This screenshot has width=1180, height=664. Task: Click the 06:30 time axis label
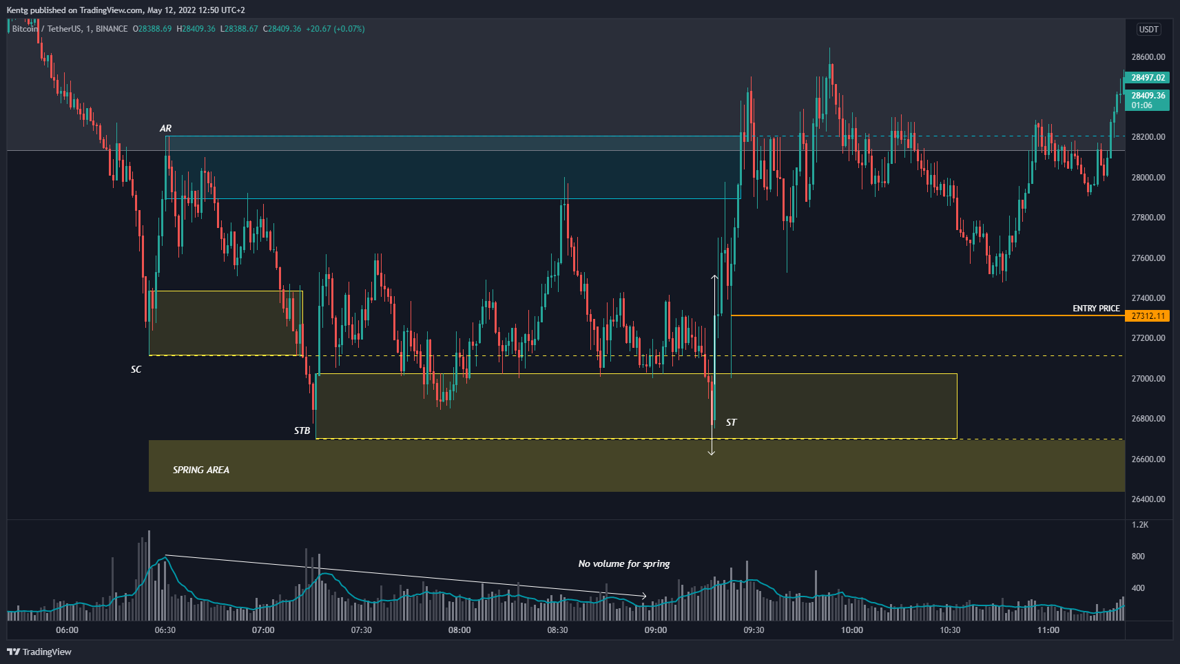coord(165,630)
